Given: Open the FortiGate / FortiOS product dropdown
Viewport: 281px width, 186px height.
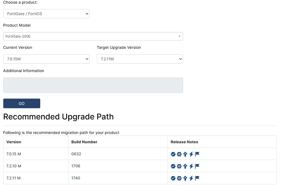Looking at the screenshot, I should 46,14.
